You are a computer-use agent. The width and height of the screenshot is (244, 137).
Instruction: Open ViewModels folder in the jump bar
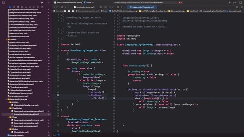(x=193, y=11)
